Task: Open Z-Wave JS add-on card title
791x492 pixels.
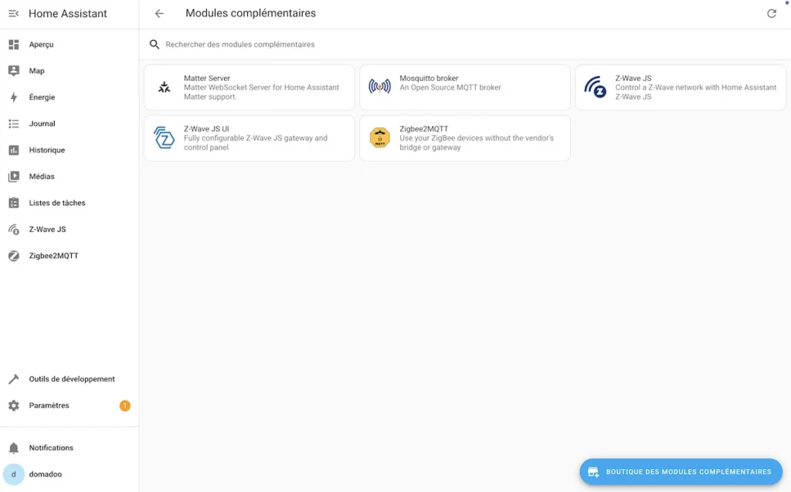Action: (x=633, y=78)
